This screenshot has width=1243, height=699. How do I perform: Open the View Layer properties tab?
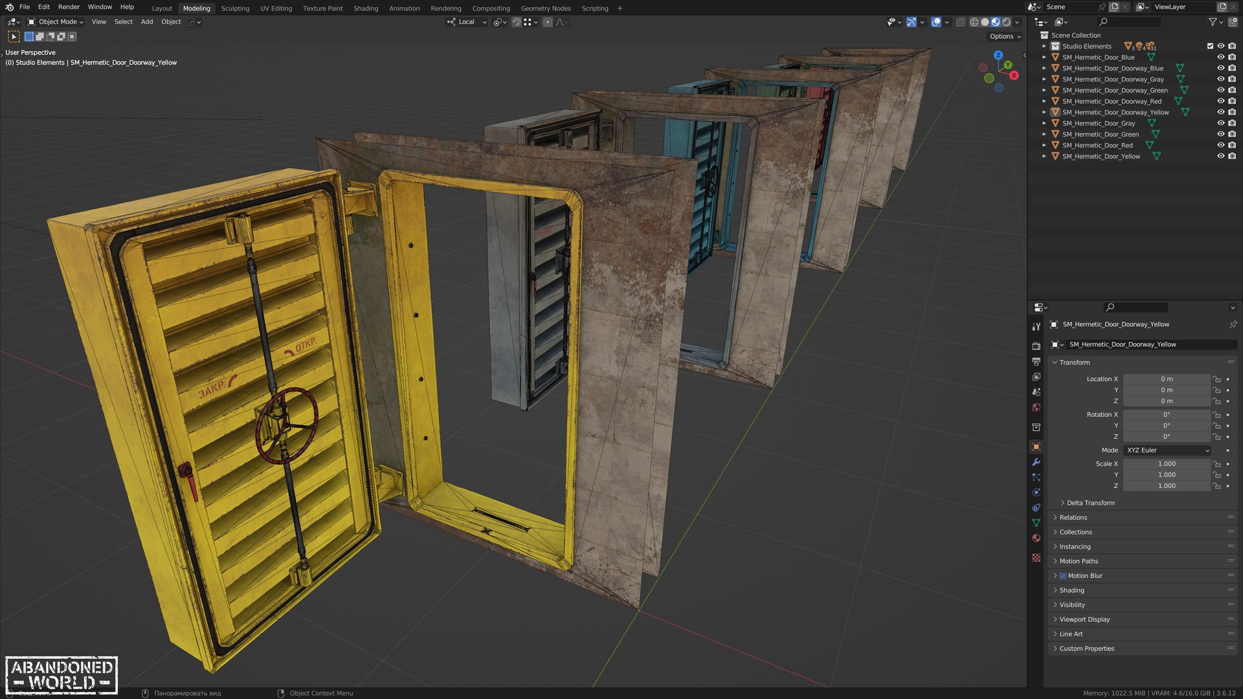point(1036,377)
